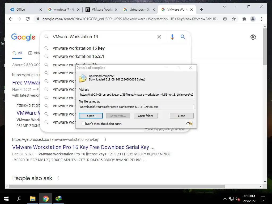Open a new Chrome tab

click(201, 10)
